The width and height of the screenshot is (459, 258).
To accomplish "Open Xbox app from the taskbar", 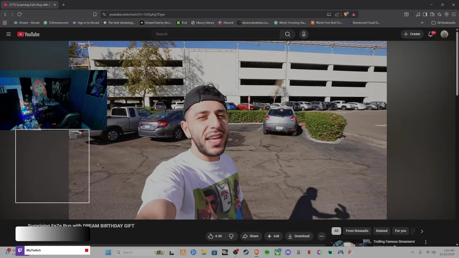I will point(277,252).
